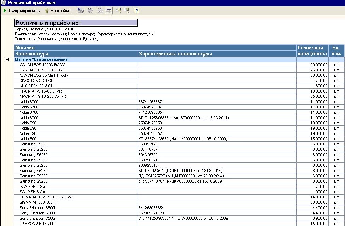Open Настройки... settings
345x226 pixels.
(59, 11)
